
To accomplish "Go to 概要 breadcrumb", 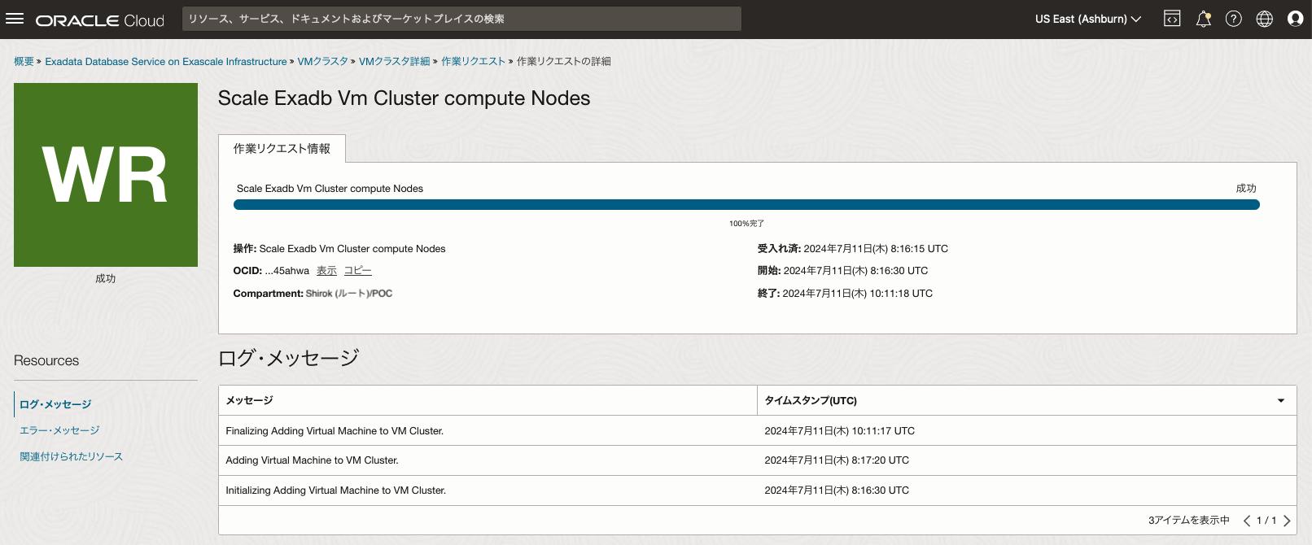I will click(24, 61).
